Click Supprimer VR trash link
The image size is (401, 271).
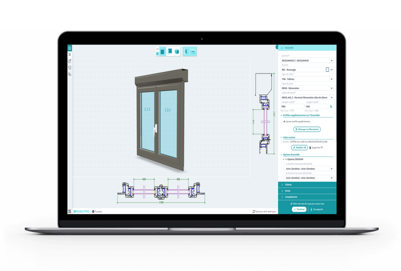(316, 147)
